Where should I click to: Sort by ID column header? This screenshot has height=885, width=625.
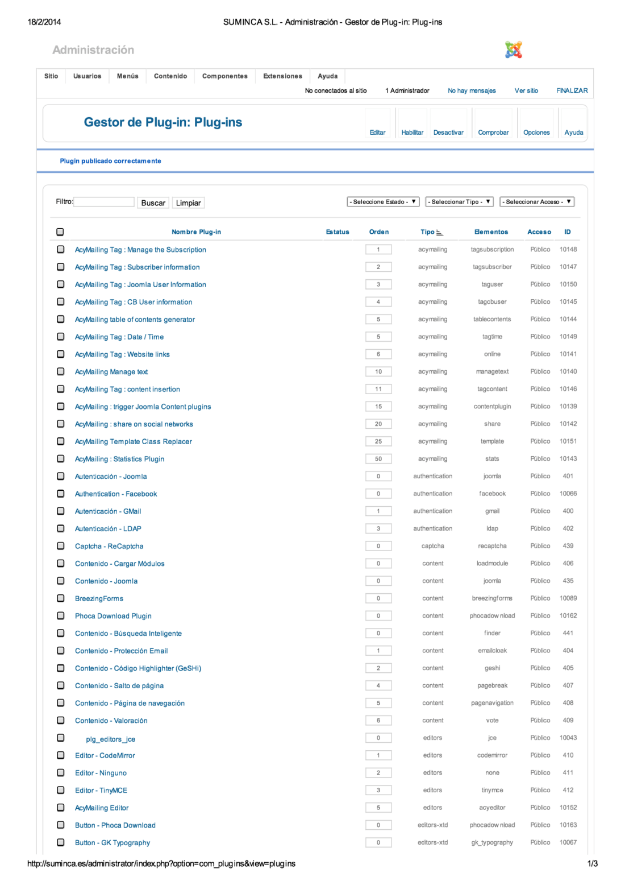click(568, 232)
